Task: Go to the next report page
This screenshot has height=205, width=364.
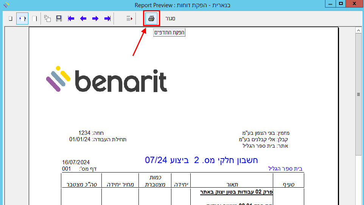Action: pyautogui.click(x=95, y=18)
